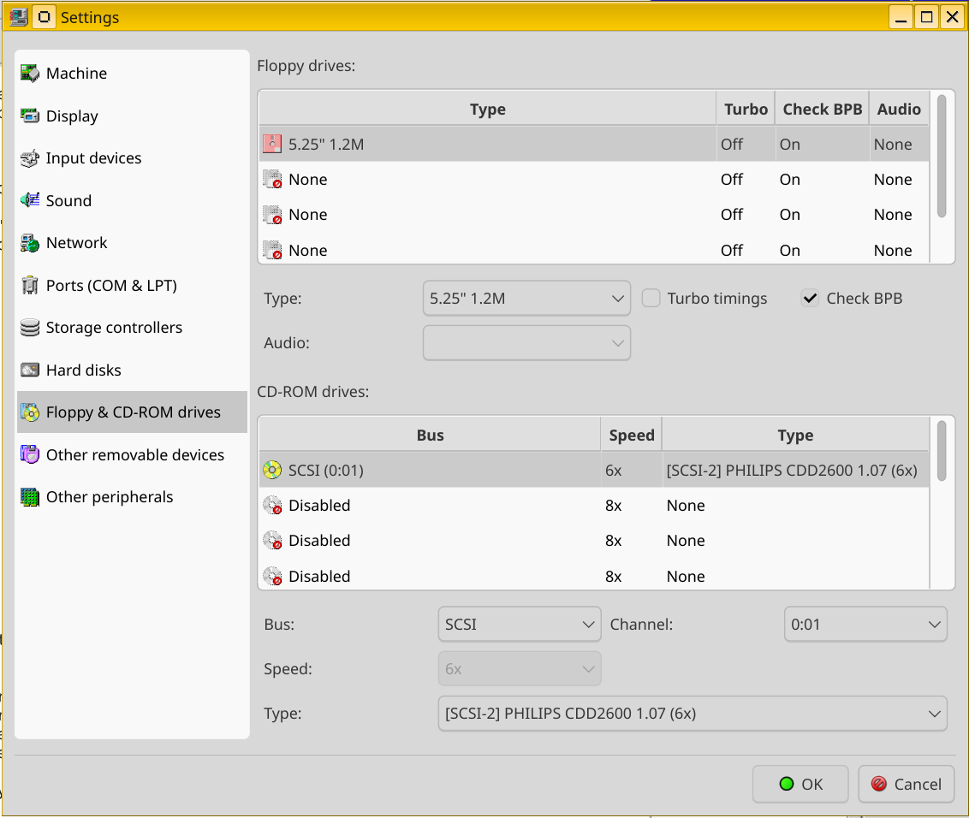The image size is (969, 818).
Task: Open the CD-ROM Type PHILIPS dropdown
Action: click(692, 714)
